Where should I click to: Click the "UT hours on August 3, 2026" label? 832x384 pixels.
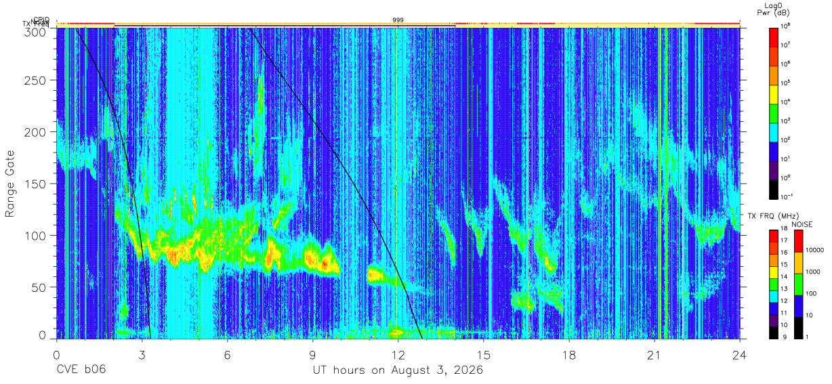coord(398,370)
